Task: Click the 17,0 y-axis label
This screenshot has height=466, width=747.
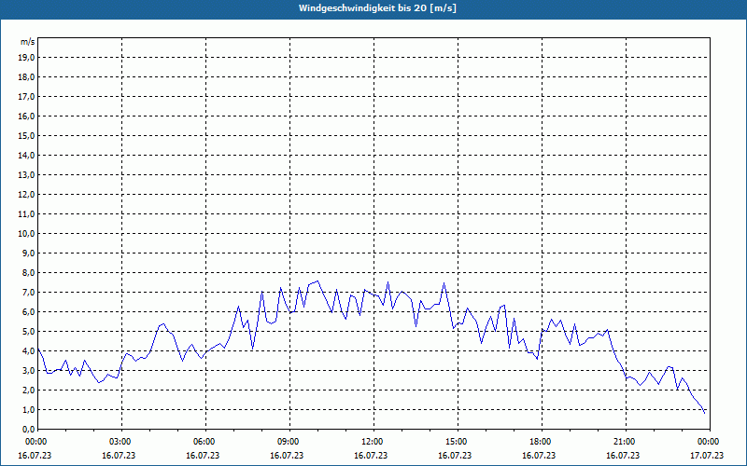Action: coord(26,97)
